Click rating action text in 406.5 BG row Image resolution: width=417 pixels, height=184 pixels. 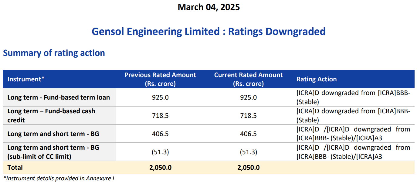(353, 134)
